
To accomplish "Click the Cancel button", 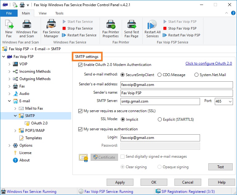I will pyautogui.click(x=188, y=182).
